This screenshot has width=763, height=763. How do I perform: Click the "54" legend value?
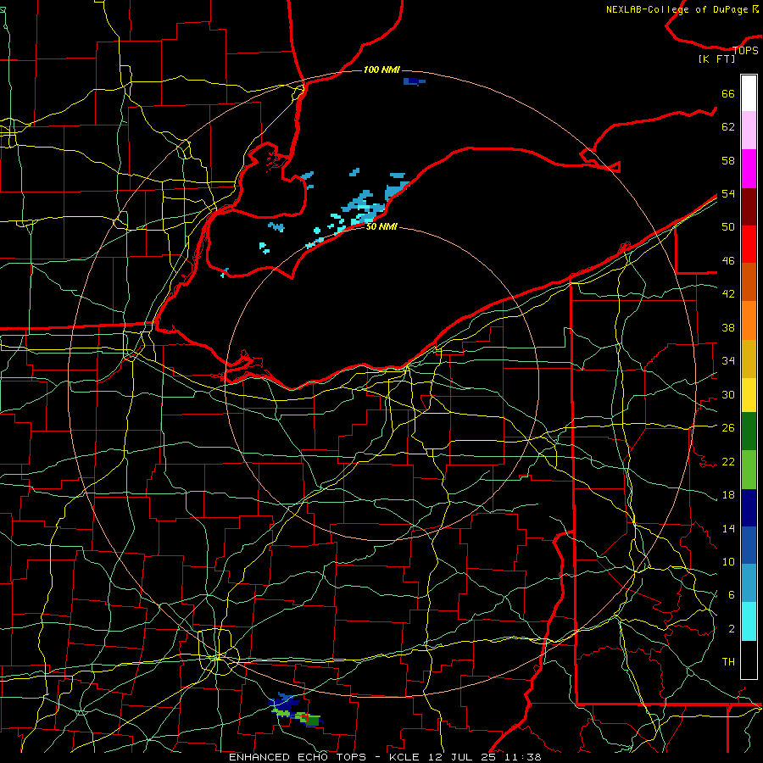click(728, 193)
